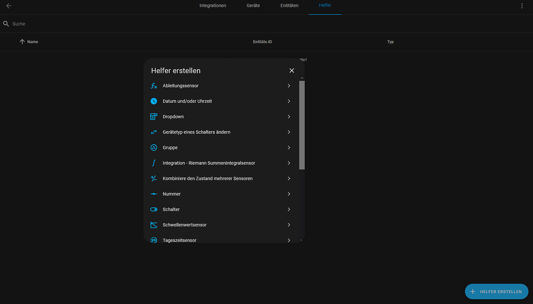Screen dimensions: 533x304
Task: Click the HELFER ERSTELLEN button
Action: (x=497, y=291)
